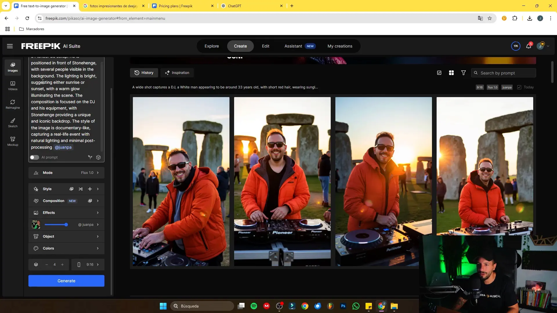This screenshot has width=557, height=313.
Task: Open the 9:16 aspect ratio selector
Action: [x=88, y=265]
